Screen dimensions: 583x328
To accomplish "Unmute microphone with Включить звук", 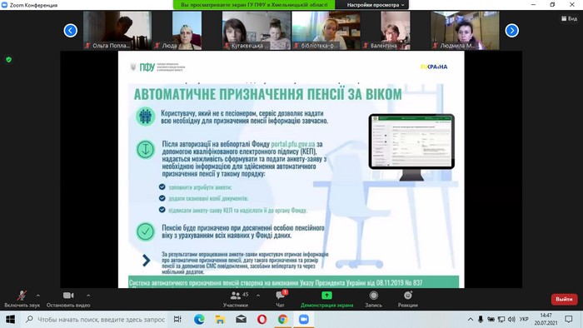I will [x=22, y=299].
